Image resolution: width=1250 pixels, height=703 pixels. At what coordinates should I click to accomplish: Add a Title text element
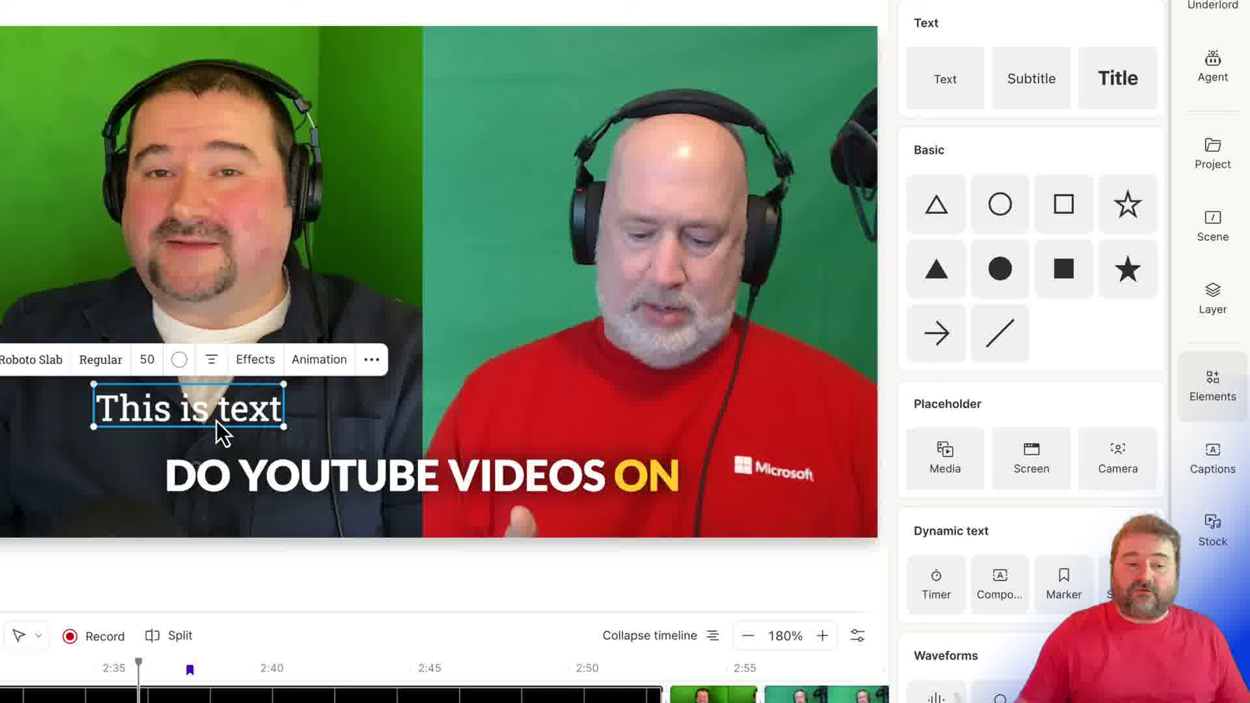1117,78
